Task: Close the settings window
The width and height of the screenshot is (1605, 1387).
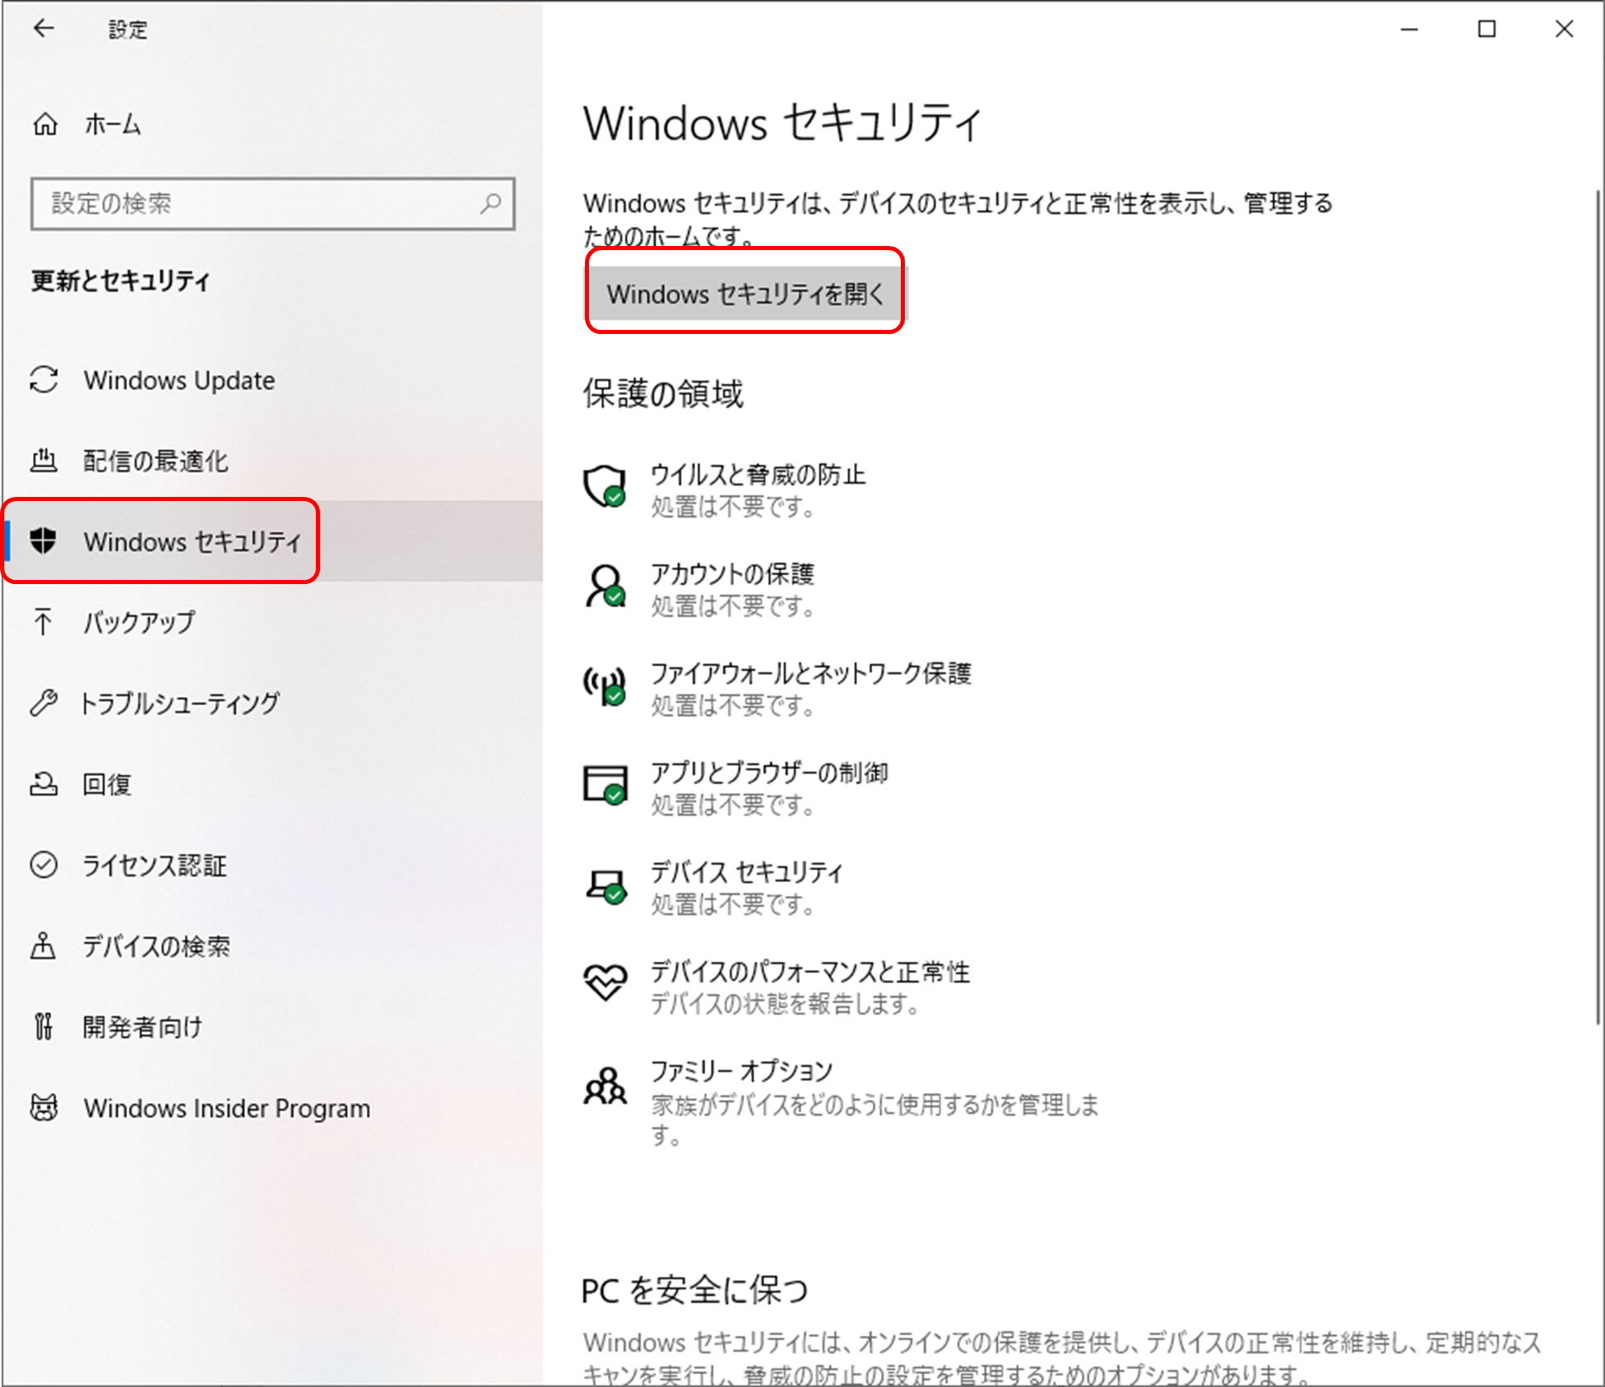Action: click(x=1564, y=29)
